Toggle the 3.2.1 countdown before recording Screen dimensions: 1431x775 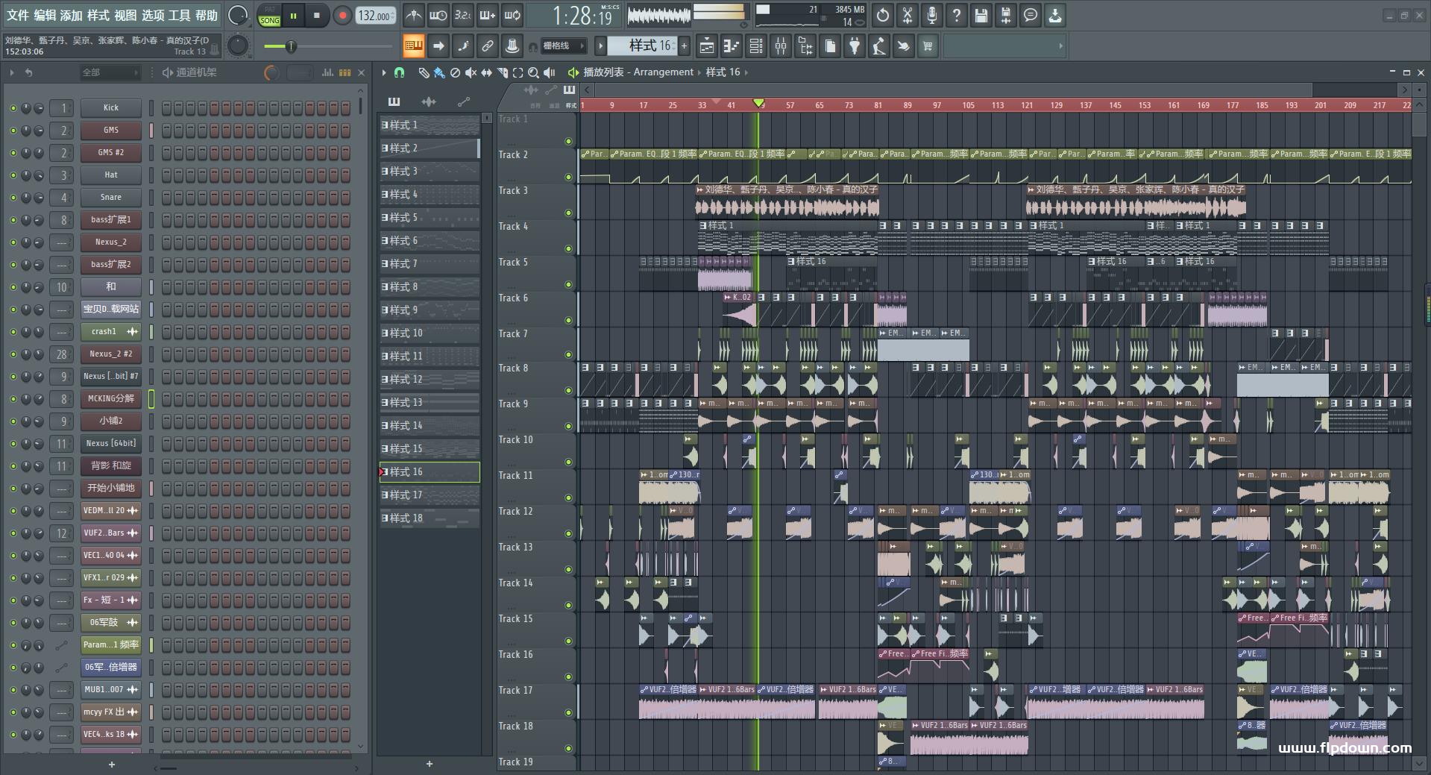(462, 15)
